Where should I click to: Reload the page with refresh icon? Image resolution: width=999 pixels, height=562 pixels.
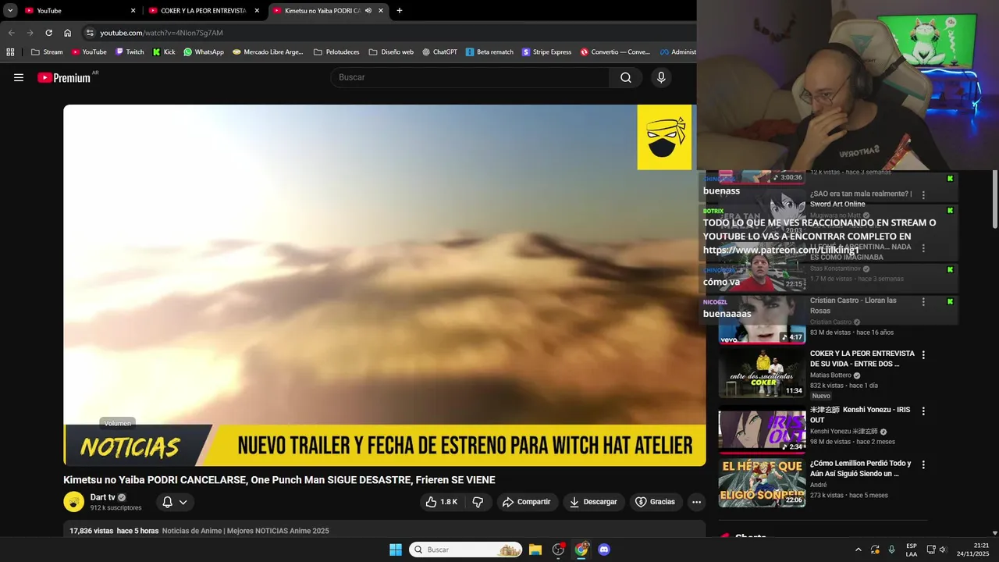coord(48,33)
